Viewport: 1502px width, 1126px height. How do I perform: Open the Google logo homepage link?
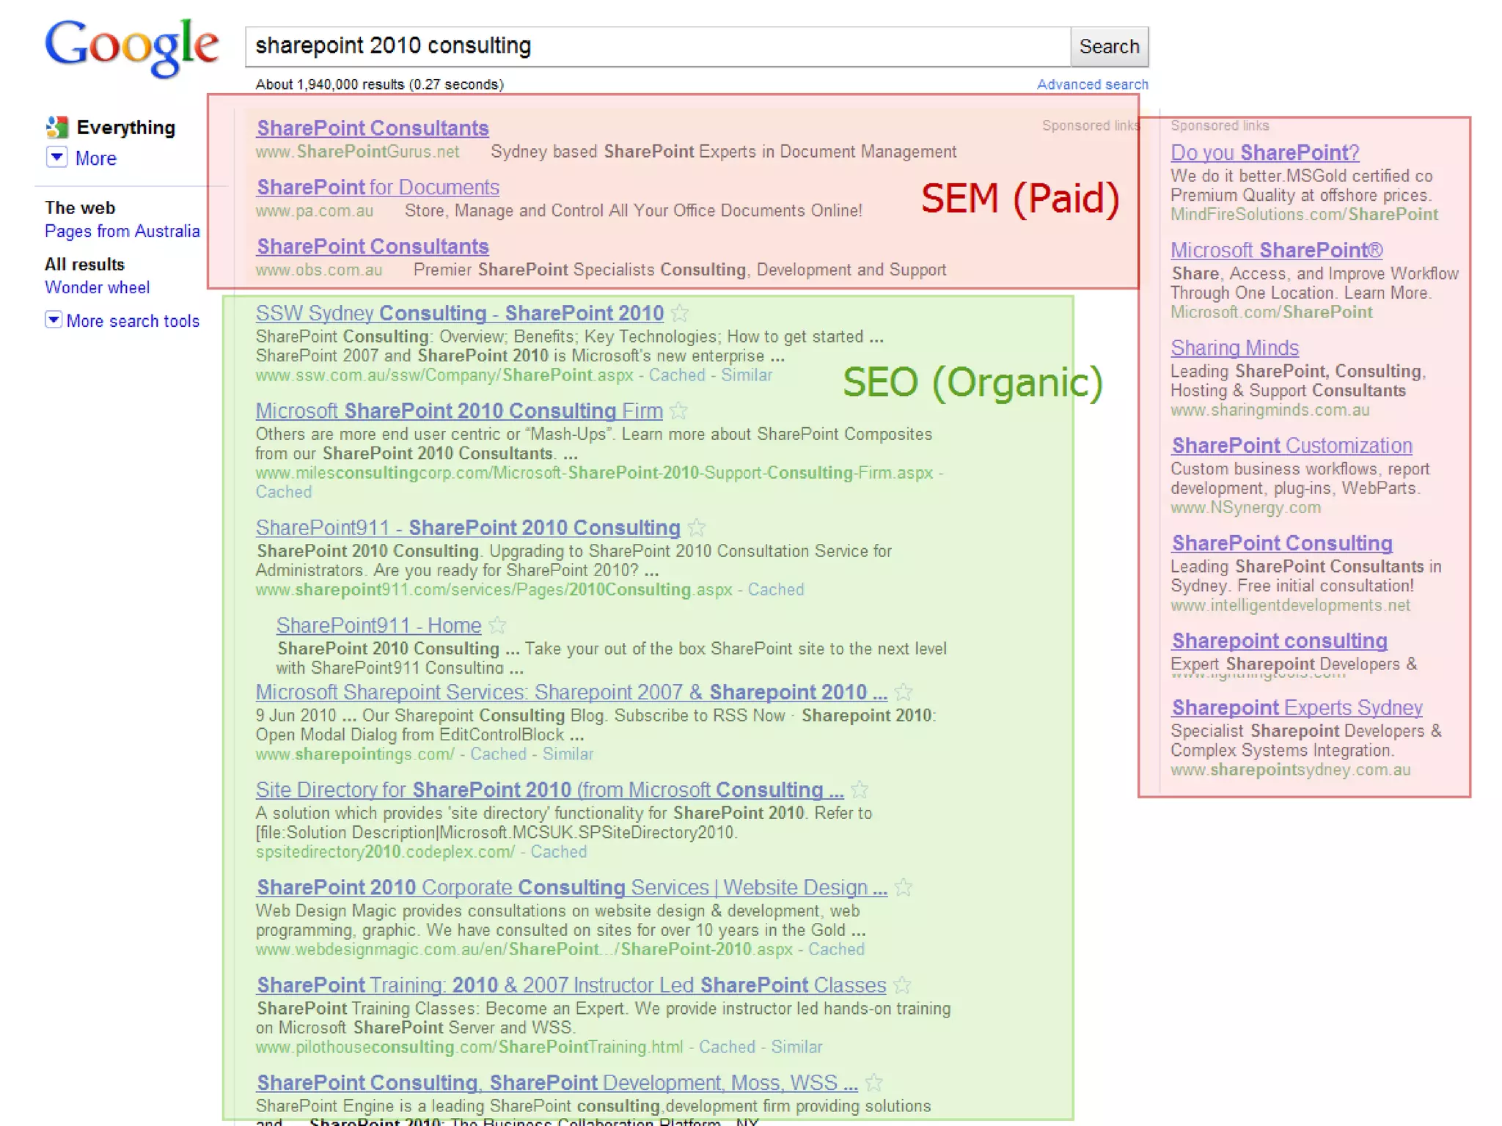(132, 47)
